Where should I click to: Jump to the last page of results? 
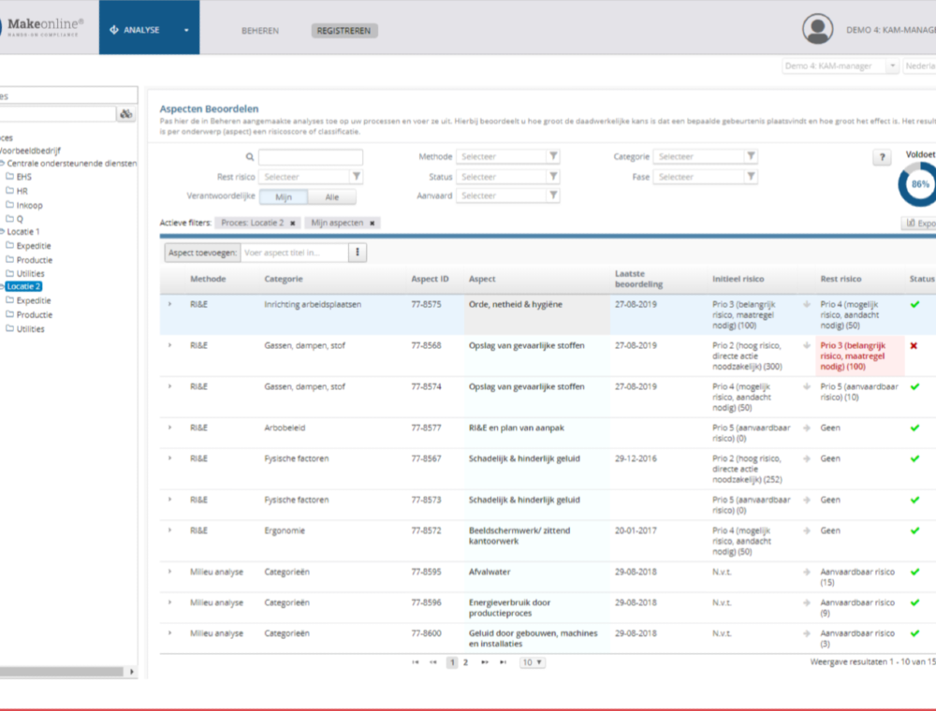pyautogui.click(x=504, y=662)
